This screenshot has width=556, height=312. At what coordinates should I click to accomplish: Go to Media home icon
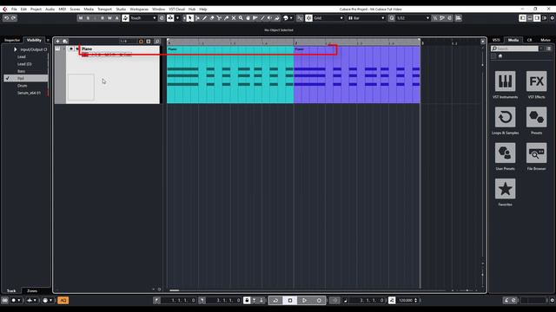click(x=500, y=55)
